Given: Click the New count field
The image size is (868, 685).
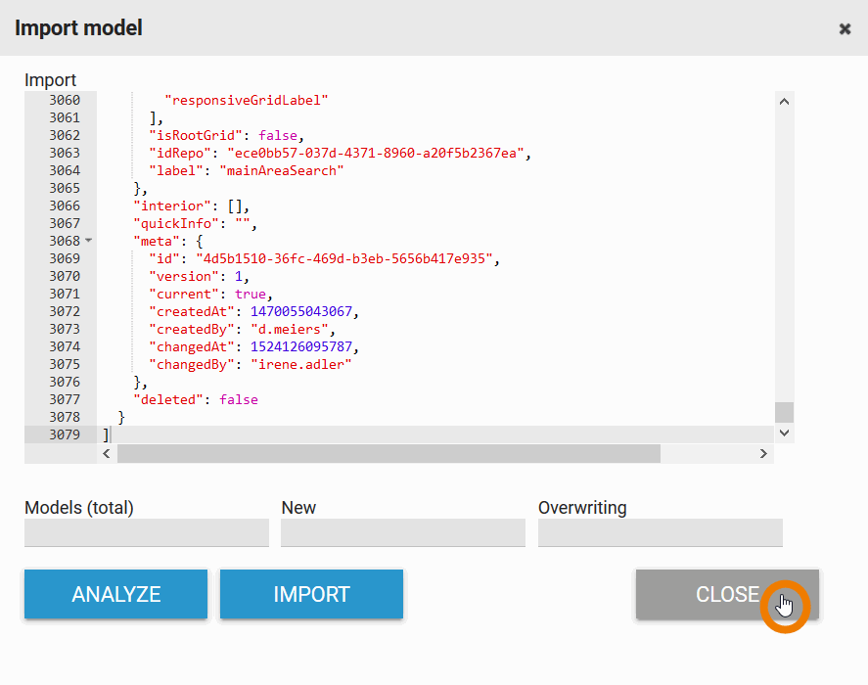Looking at the screenshot, I should [x=402, y=532].
